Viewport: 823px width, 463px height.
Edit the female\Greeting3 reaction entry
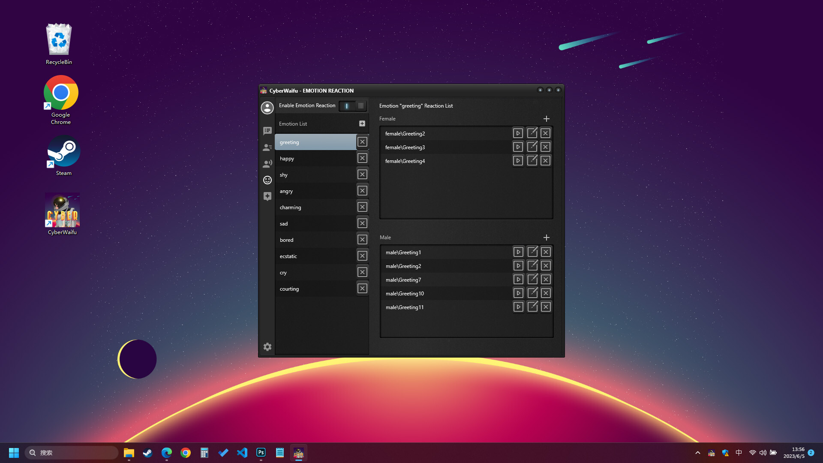(532, 147)
